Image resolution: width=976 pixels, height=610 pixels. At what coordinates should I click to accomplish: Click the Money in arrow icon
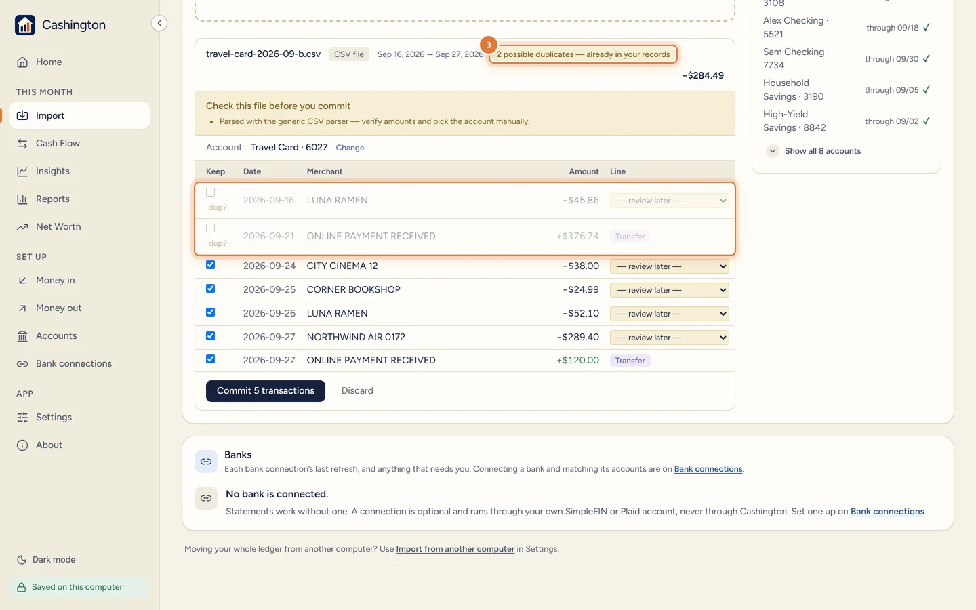(x=22, y=281)
